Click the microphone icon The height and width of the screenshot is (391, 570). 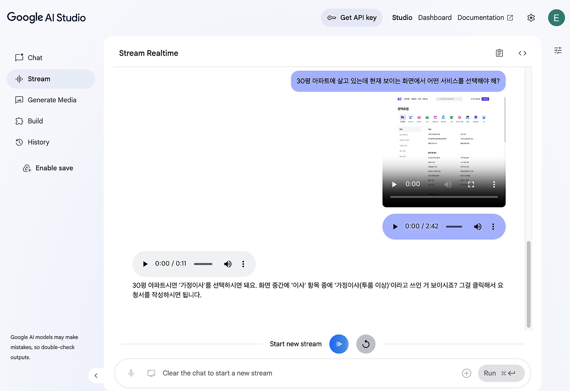tap(131, 373)
